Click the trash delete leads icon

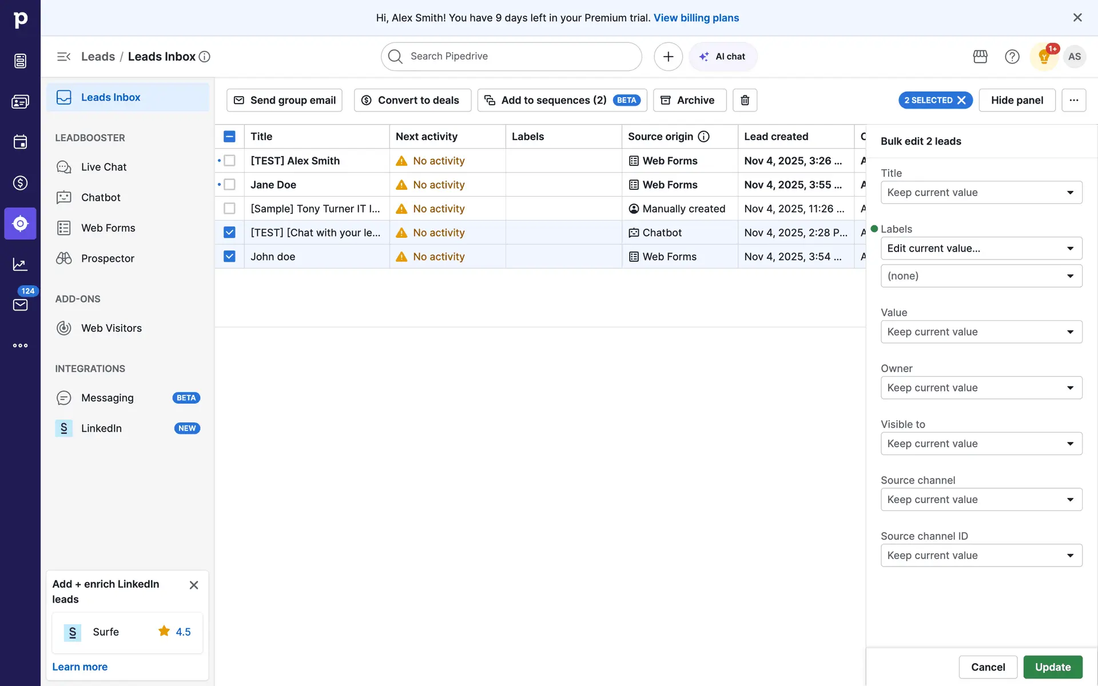[x=745, y=100]
